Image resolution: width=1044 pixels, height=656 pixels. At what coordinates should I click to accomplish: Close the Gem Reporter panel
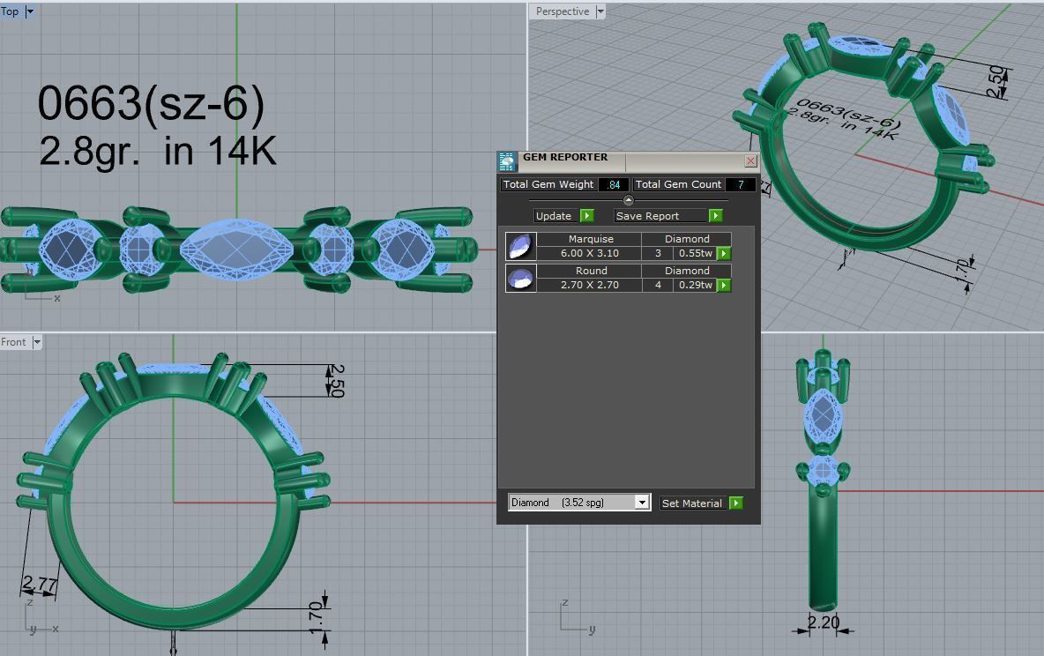click(x=751, y=160)
